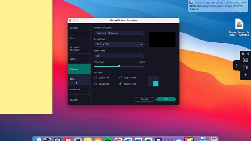This screenshot has height=141, width=251.
Task: Go to the Effects tab
Action: click(79, 79)
